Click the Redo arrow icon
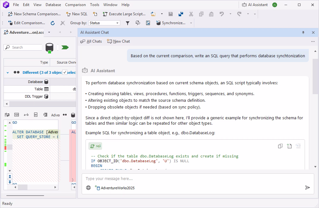The height and width of the screenshot is (208, 319). point(239,14)
